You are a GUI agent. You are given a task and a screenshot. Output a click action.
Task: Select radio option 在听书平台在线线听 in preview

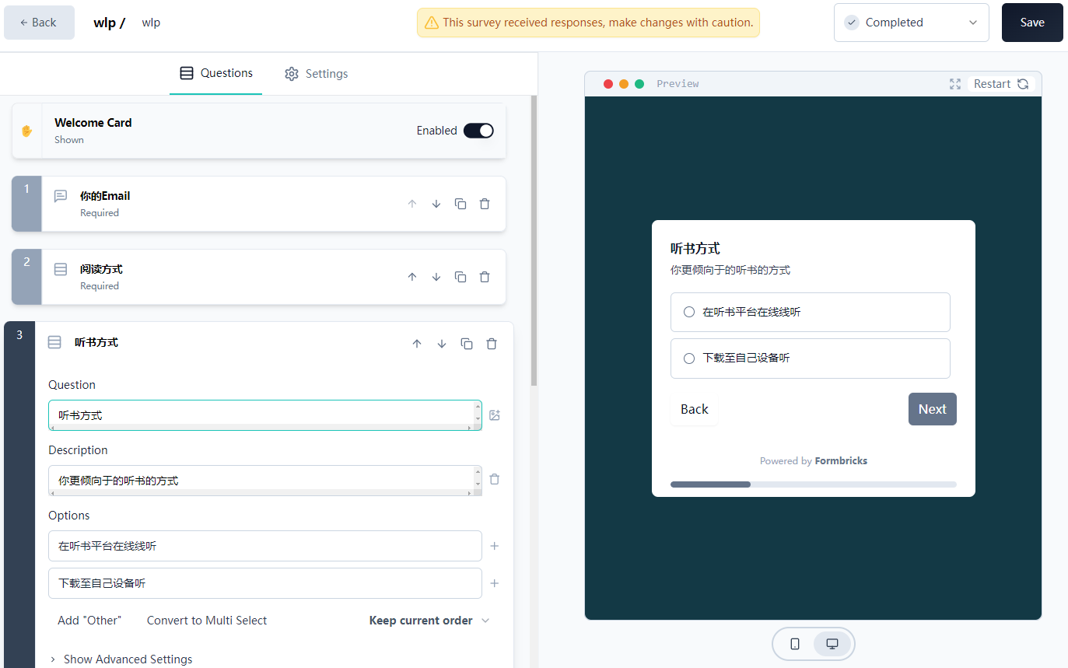(689, 312)
